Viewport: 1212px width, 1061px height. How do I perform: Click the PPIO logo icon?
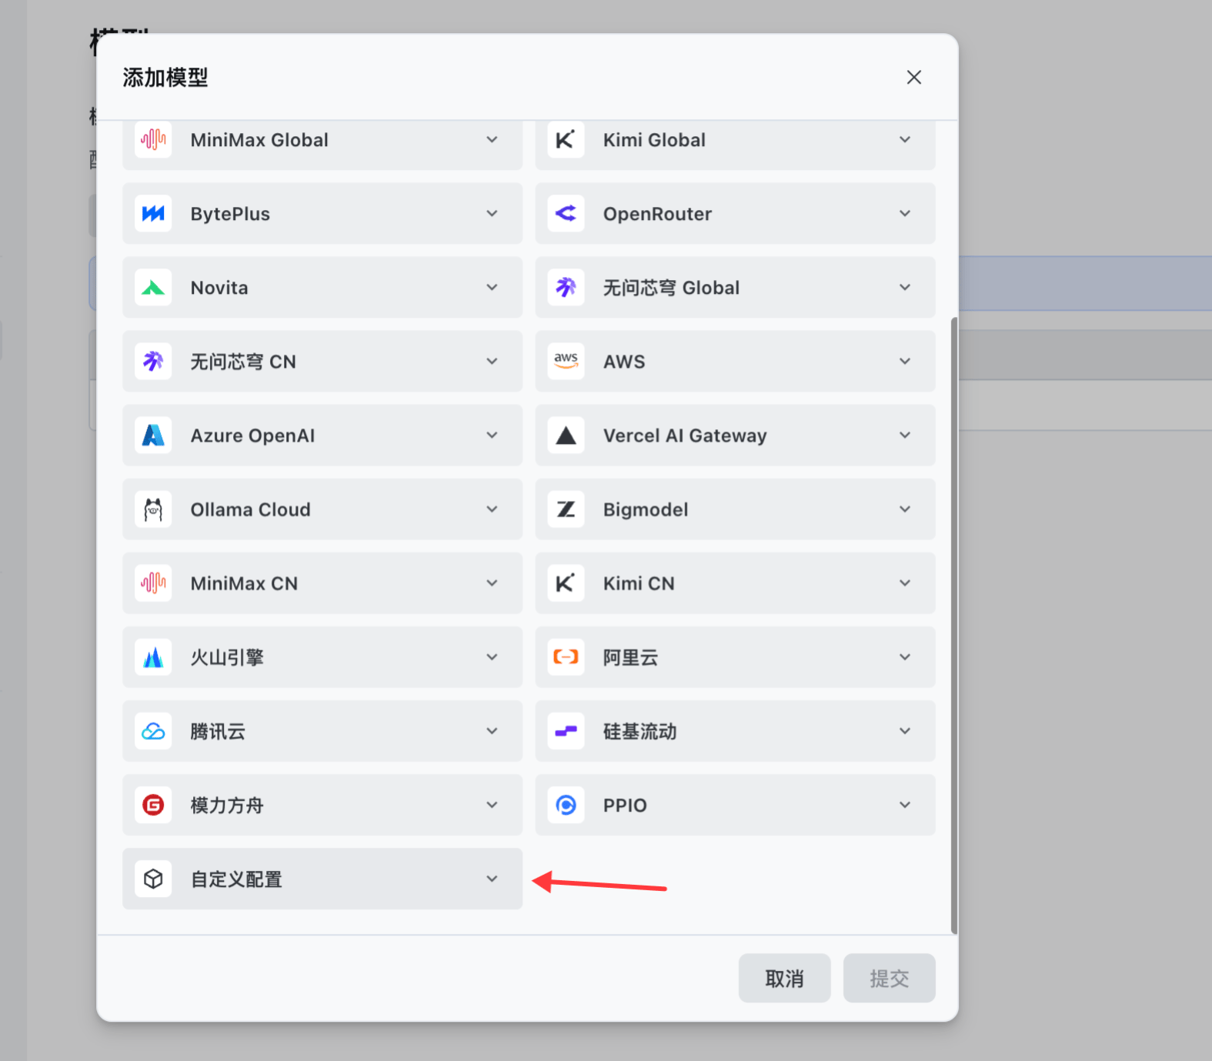566,805
